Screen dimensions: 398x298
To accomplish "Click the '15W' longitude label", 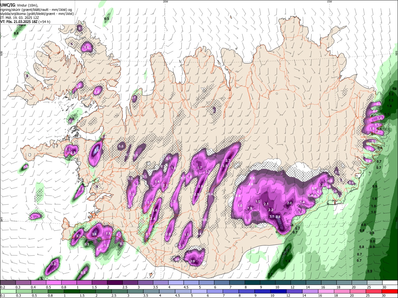I will click(329, 2).
